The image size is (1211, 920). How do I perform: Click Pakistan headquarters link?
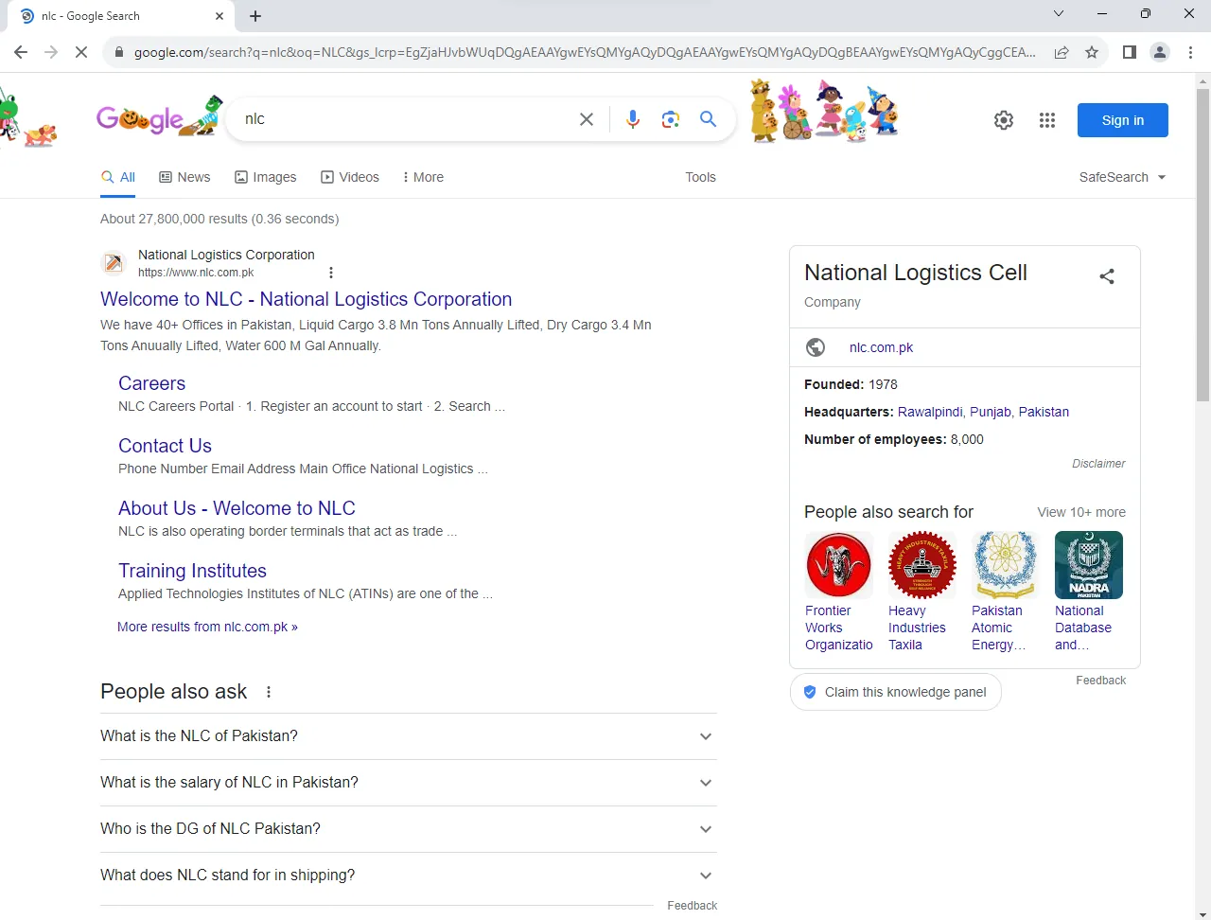coord(1044,412)
